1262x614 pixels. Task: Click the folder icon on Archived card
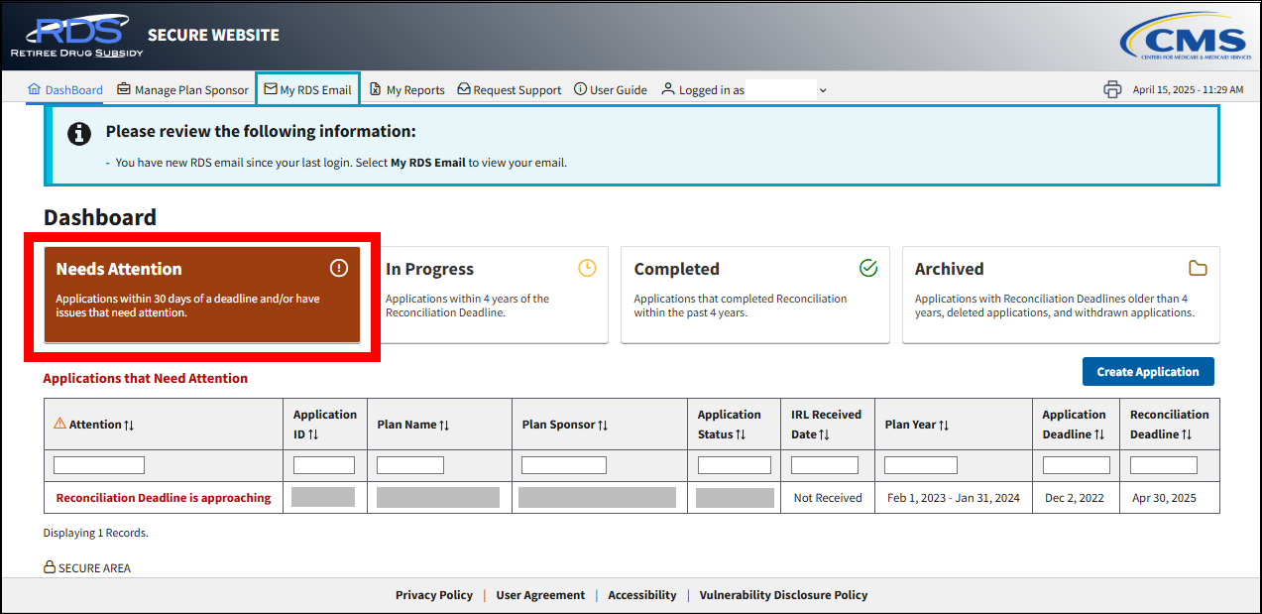pyautogui.click(x=1198, y=268)
